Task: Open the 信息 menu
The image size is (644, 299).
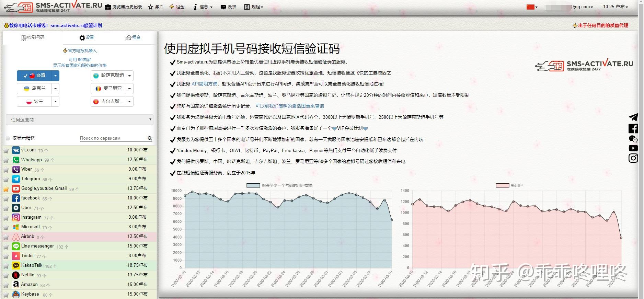Action: pos(203,7)
